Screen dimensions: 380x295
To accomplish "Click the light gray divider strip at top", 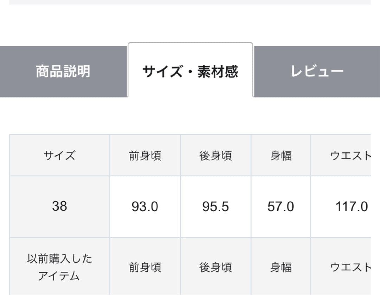I will (x=190, y=2).
